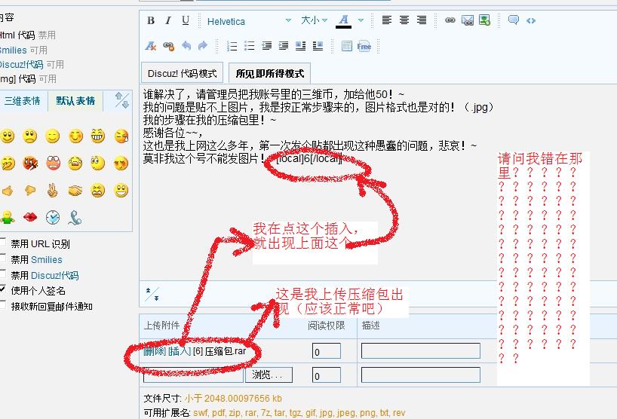Open the Helvetica font dropdown
The width and height of the screenshot is (617, 419).
click(x=249, y=21)
